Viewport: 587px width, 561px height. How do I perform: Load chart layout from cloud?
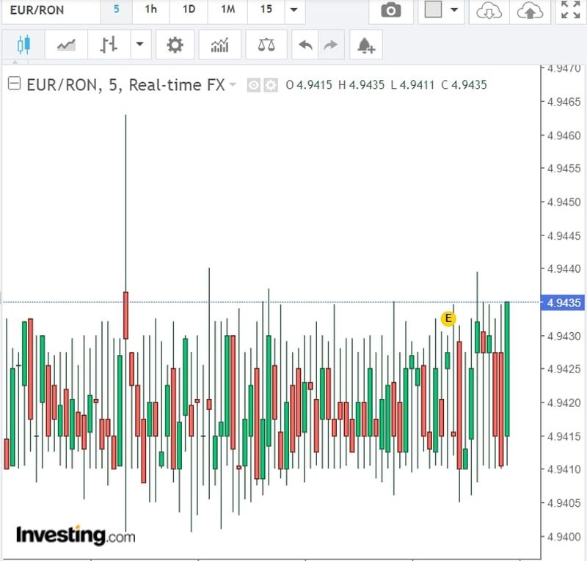pyautogui.click(x=489, y=10)
